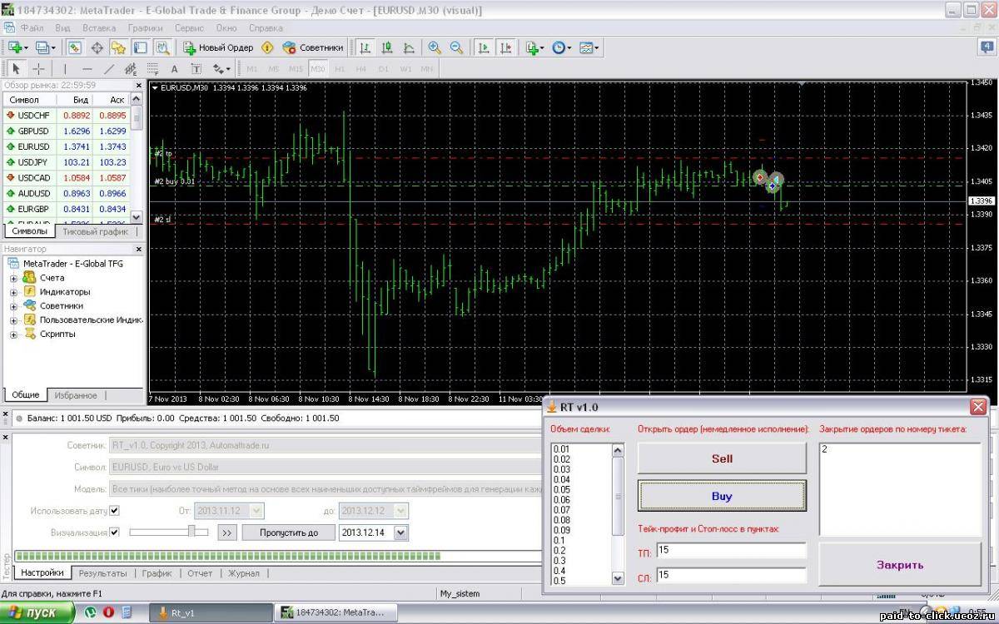This screenshot has width=999, height=624.
Task: Open MetaEditor via yellow diamond icon
Action: click(x=267, y=47)
